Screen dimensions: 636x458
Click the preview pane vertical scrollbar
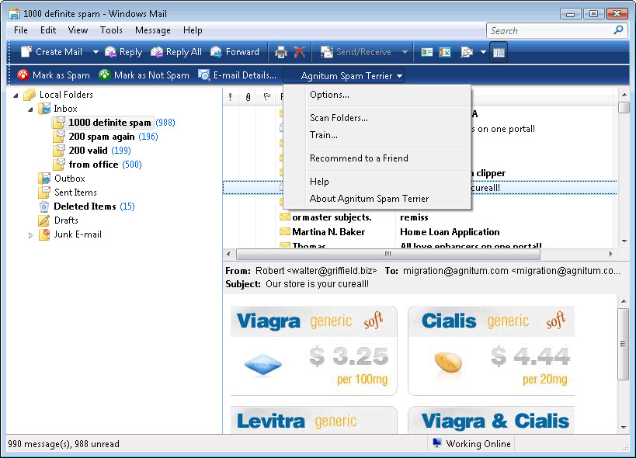tap(624, 344)
